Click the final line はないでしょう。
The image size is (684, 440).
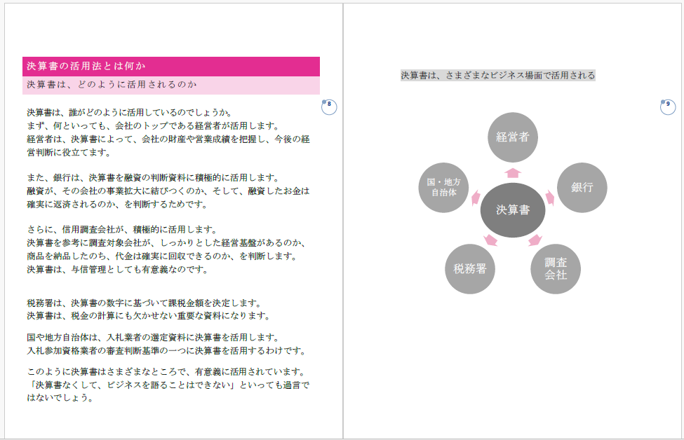(60, 398)
